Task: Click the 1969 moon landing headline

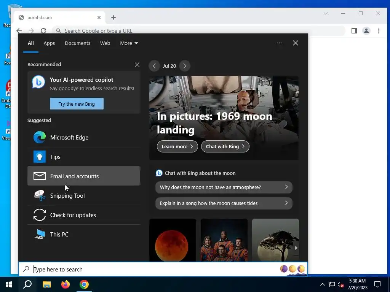Action: pyautogui.click(x=214, y=123)
